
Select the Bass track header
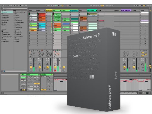point(41,10)
